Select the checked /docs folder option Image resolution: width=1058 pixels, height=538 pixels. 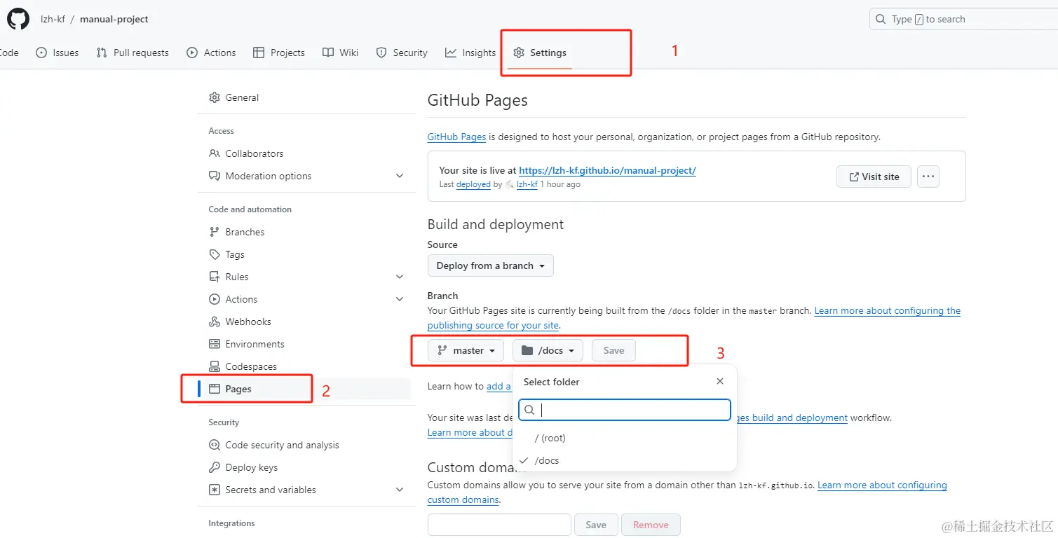(x=547, y=460)
